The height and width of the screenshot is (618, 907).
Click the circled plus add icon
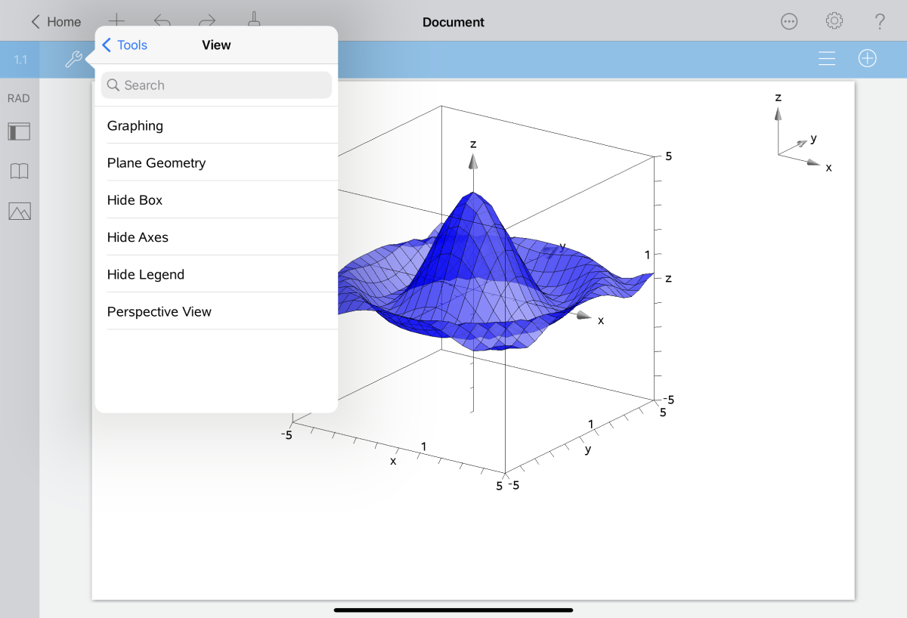(867, 59)
